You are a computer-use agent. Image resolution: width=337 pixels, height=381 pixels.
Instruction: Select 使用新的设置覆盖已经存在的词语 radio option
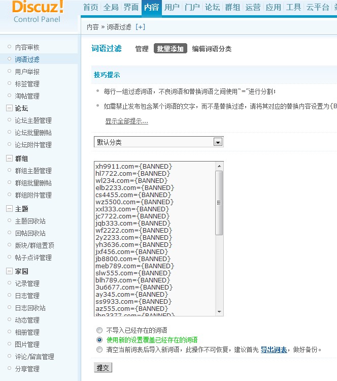click(x=99, y=340)
